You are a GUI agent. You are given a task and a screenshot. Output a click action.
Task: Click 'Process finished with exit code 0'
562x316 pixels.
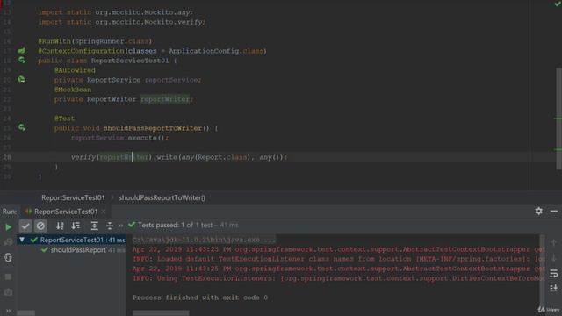tap(200, 298)
